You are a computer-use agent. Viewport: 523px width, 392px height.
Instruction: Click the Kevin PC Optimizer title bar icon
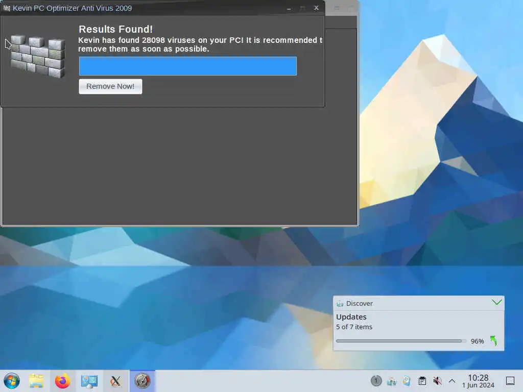(6, 8)
